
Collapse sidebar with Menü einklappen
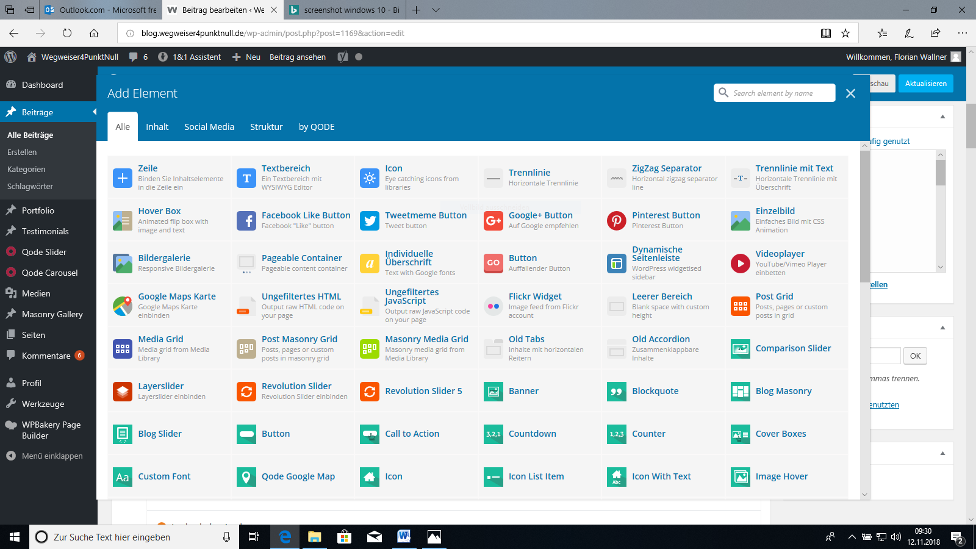coord(52,456)
